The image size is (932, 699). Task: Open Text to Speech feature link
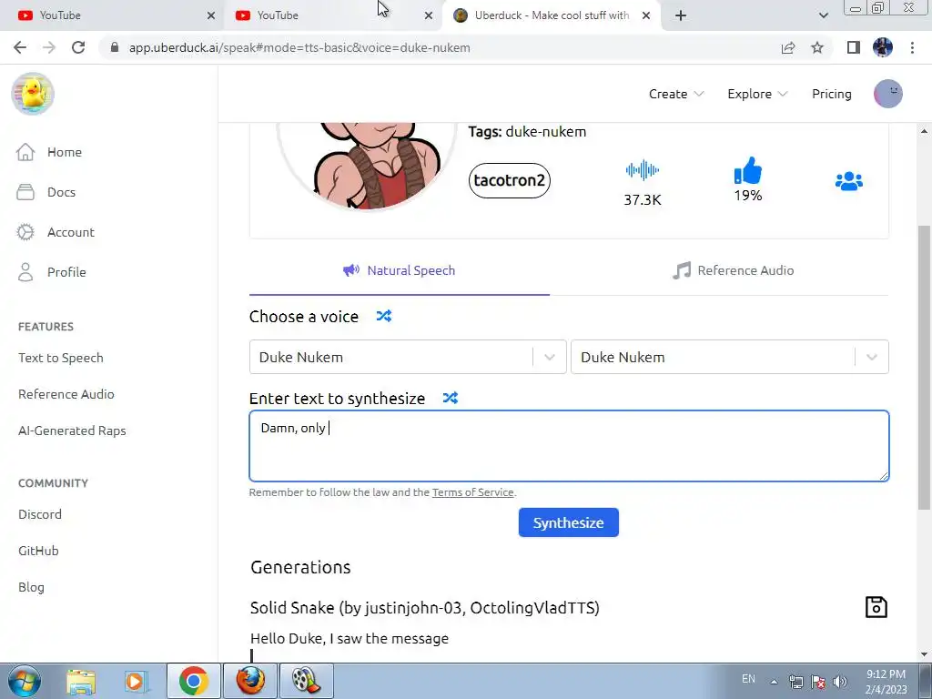(61, 358)
